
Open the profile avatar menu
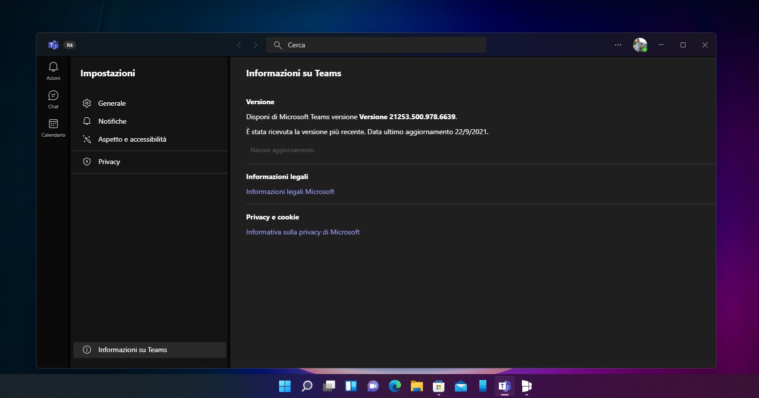tap(640, 45)
